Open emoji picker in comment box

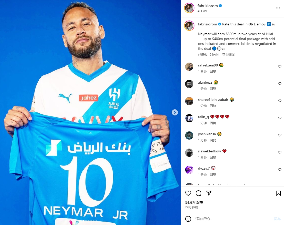coord(188,219)
